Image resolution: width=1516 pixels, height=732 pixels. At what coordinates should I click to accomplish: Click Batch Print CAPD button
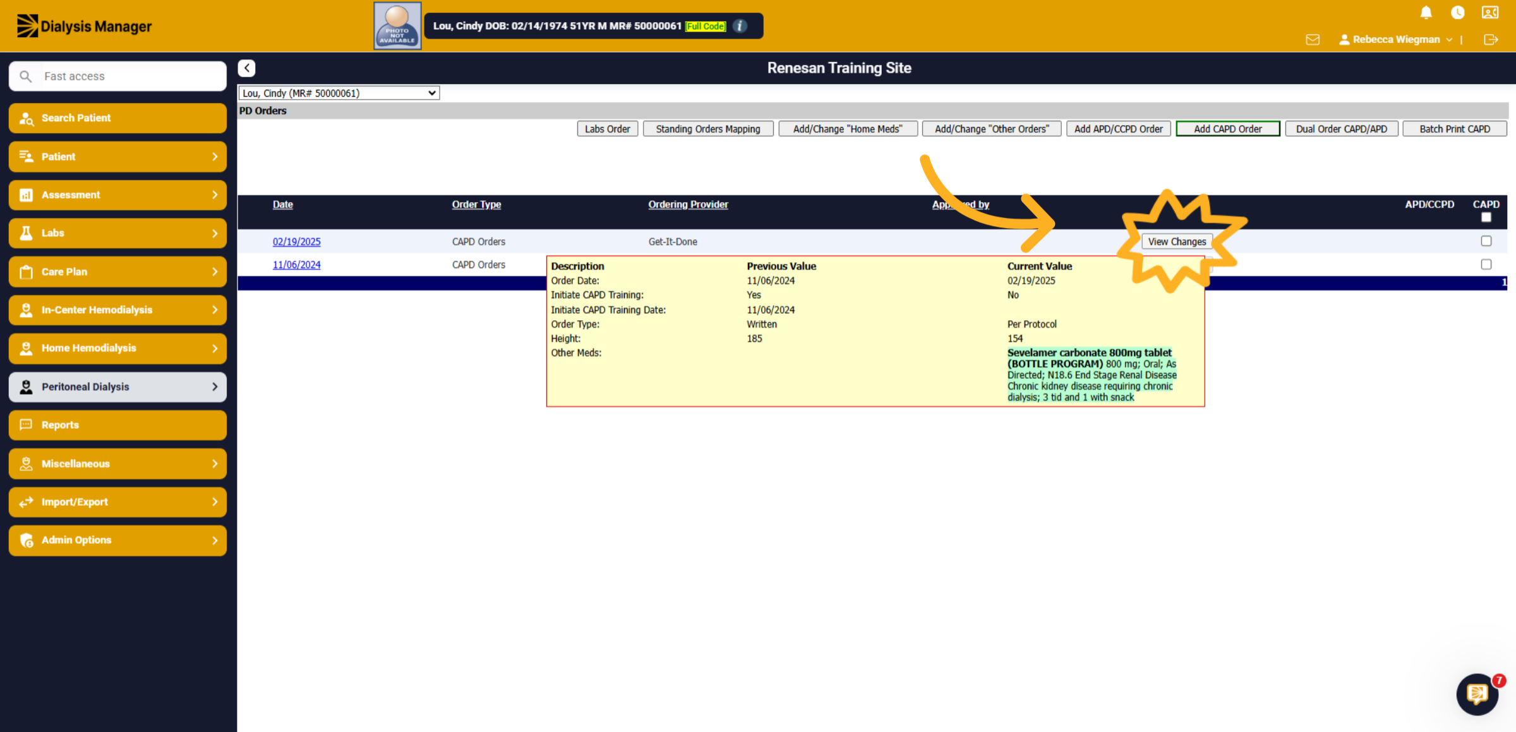(x=1455, y=129)
